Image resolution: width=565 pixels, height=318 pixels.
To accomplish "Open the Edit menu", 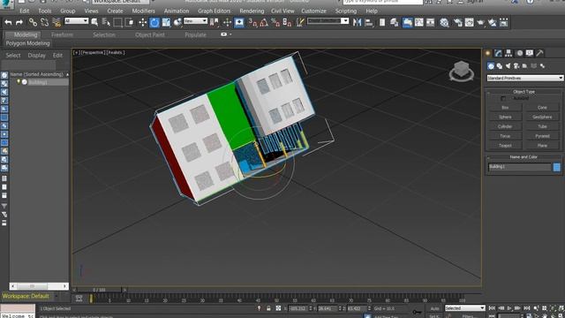I will click(25, 11).
